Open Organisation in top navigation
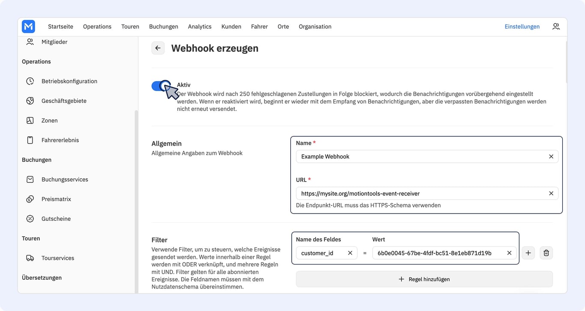 coord(315,26)
